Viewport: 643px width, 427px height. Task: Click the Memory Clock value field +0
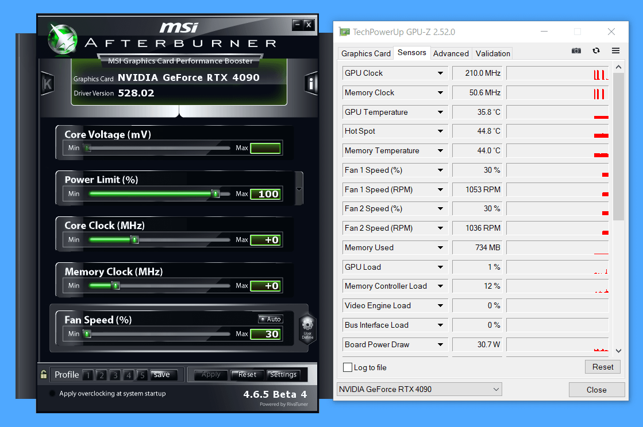coord(265,286)
